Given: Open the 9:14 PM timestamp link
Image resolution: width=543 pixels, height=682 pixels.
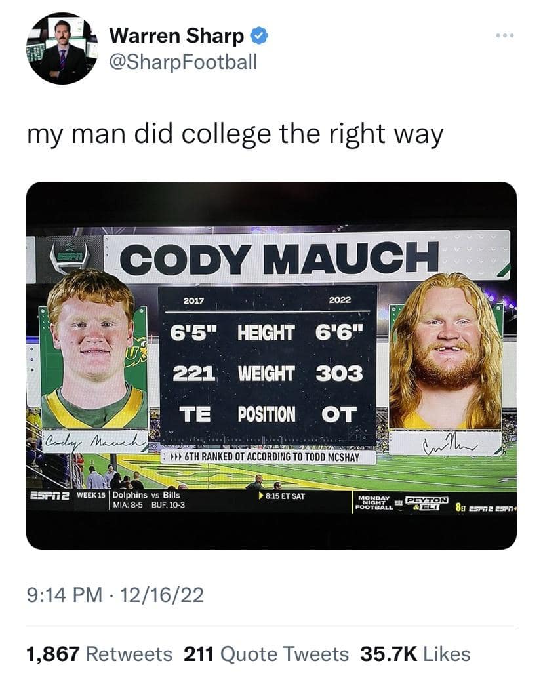Looking at the screenshot, I should [x=115, y=595].
